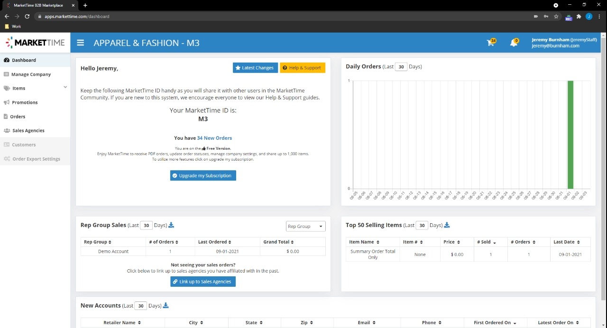Image resolution: width=607 pixels, height=328 pixels.
Task: Click Summary Order Total Only item cell
Action: pyautogui.click(x=373, y=255)
